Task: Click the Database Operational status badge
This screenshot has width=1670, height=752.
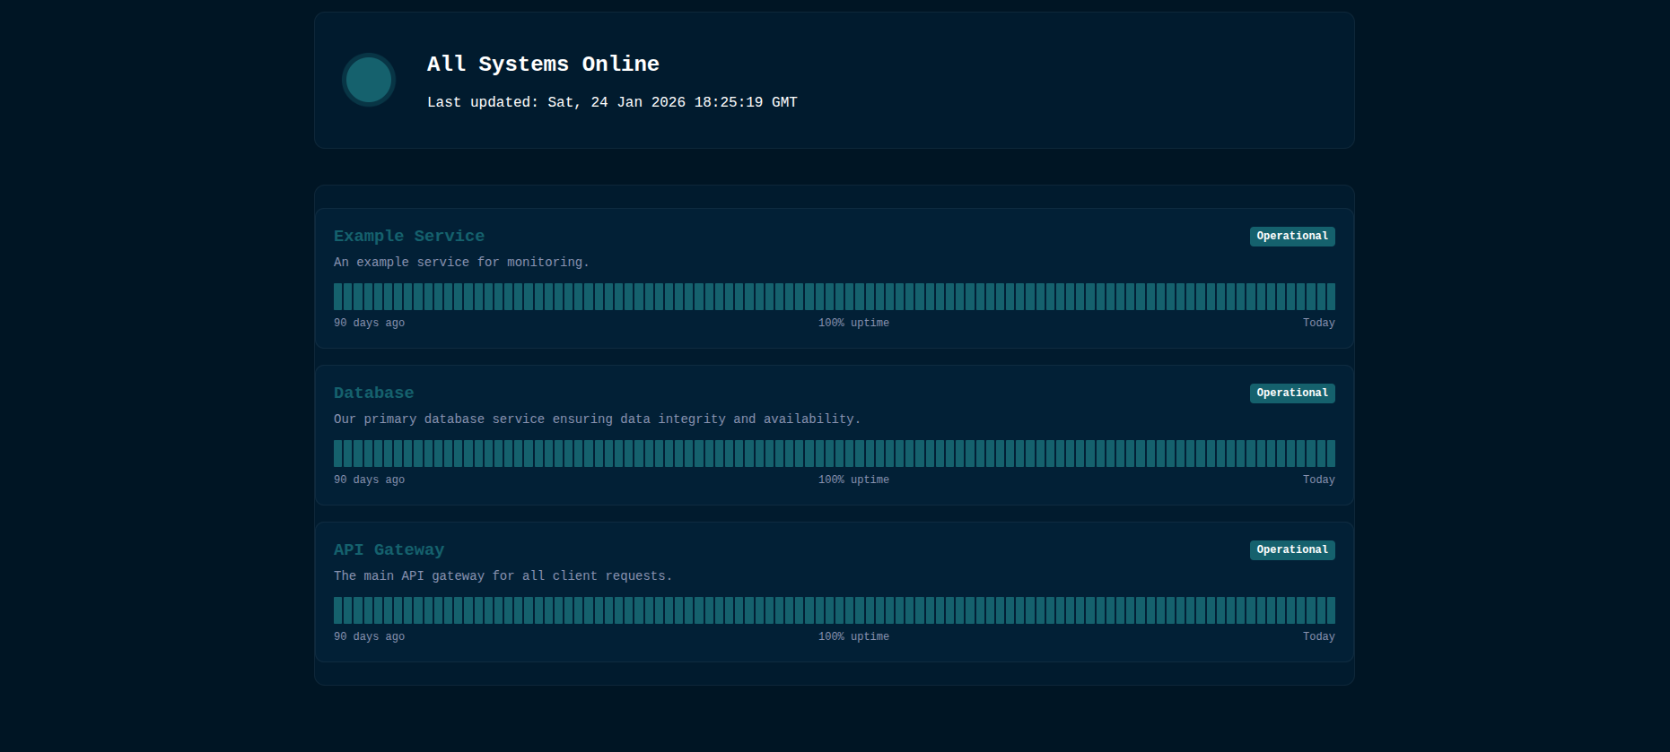Action: pos(1291,393)
